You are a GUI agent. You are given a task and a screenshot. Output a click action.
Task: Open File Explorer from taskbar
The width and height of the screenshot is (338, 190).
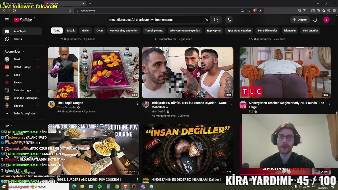[82, 187]
